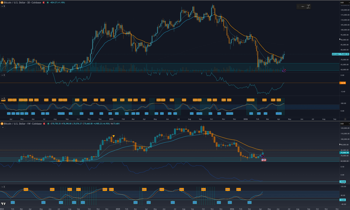
Task: Select the horizontal line tool in floating toolbar
Action: coord(303,6)
